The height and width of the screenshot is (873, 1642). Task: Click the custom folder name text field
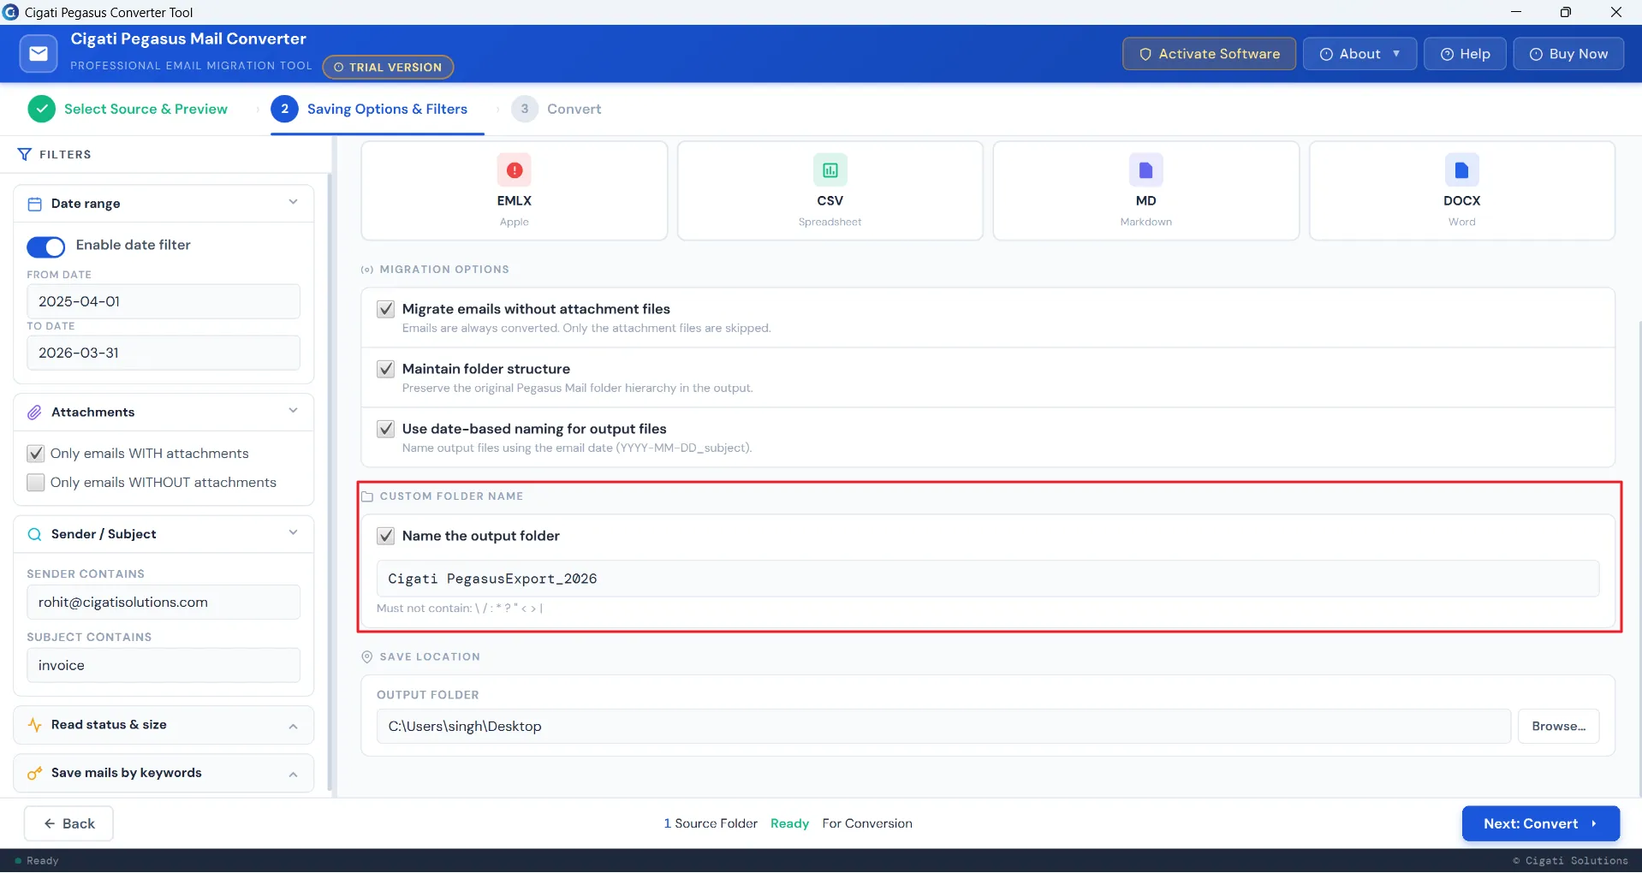click(988, 579)
